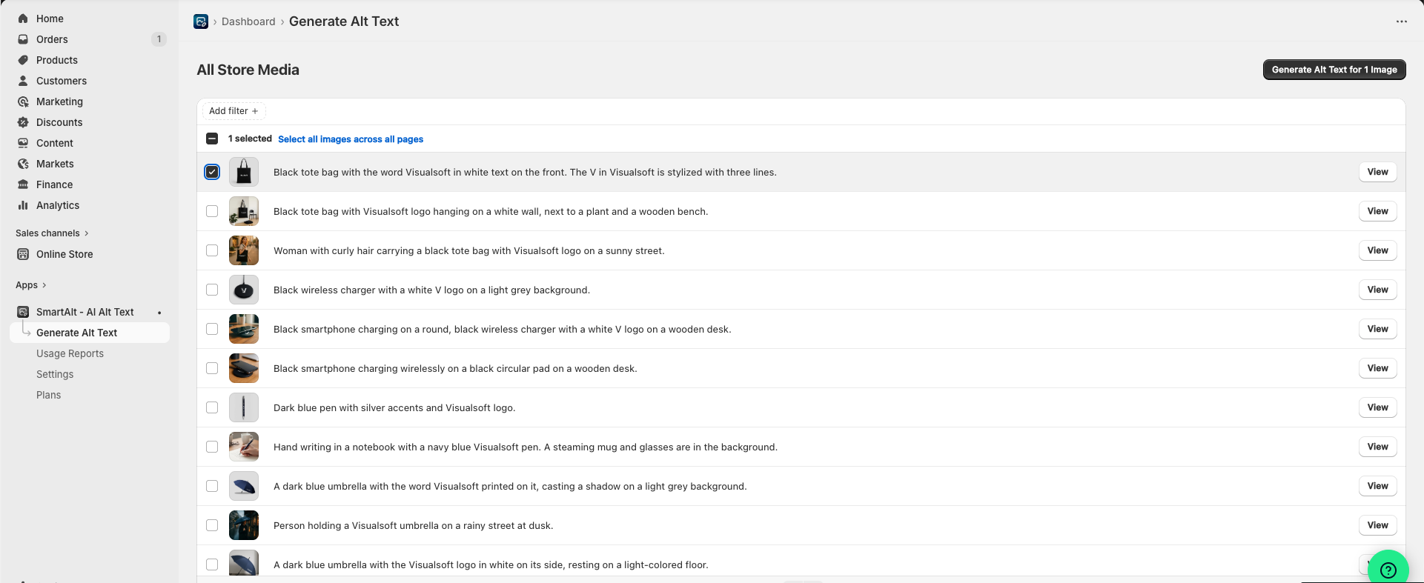
Task: Click the dark blue pen thumbnail
Action: pos(244,407)
